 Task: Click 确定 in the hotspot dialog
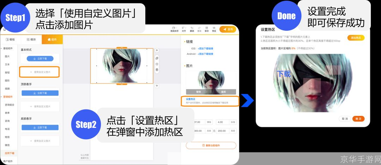click(358, 119)
